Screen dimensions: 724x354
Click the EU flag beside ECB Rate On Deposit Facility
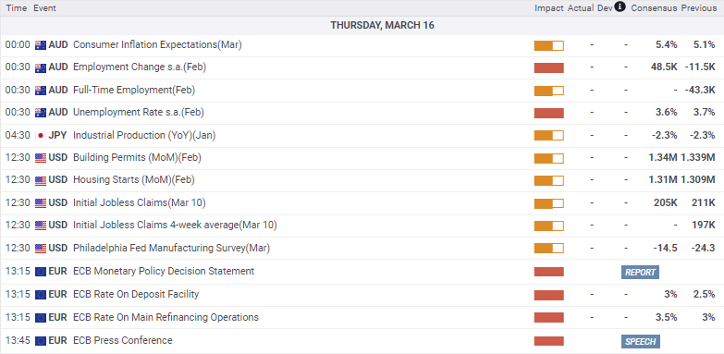(41, 295)
